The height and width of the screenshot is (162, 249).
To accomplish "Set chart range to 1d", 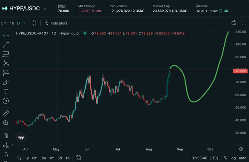I will pyautogui.click(x=67, y=158).
